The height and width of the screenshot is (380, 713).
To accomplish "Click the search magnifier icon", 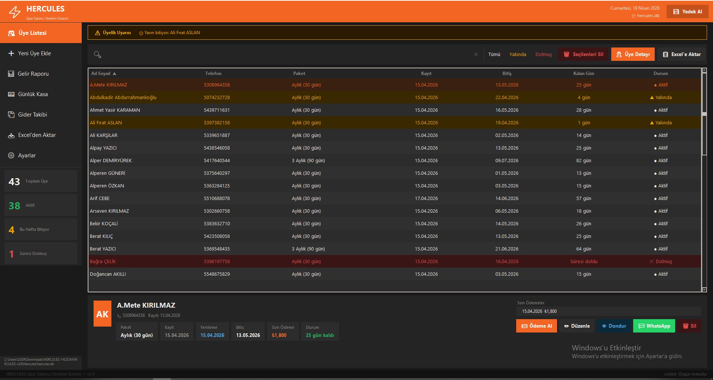I will pyautogui.click(x=97, y=55).
